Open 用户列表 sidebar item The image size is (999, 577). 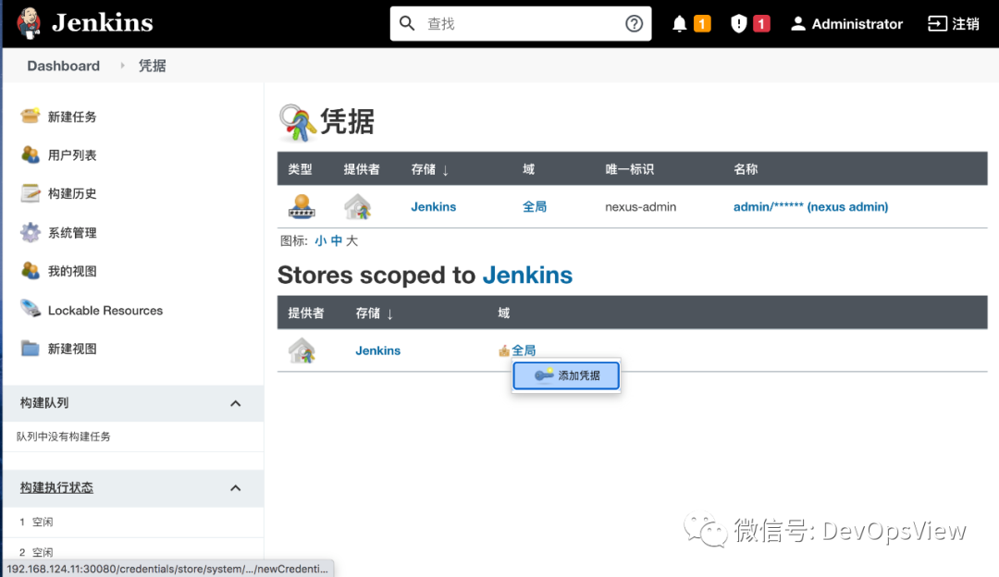coord(72,154)
